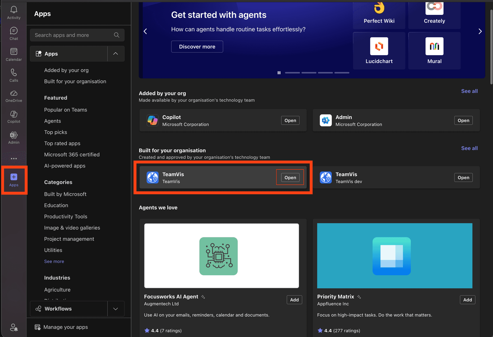The width and height of the screenshot is (493, 337).
Task: Click the profile status icon at sidebar bottom
Action: pyautogui.click(x=14, y=327)
